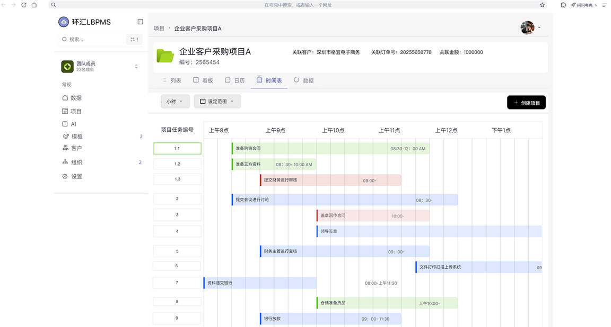Screen dimensions: 611x327
Task: Select task number 9 cell
Action: pos(177,318)
